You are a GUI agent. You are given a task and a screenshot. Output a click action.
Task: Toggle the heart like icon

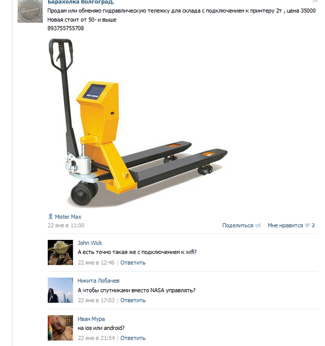click(307, 225)
